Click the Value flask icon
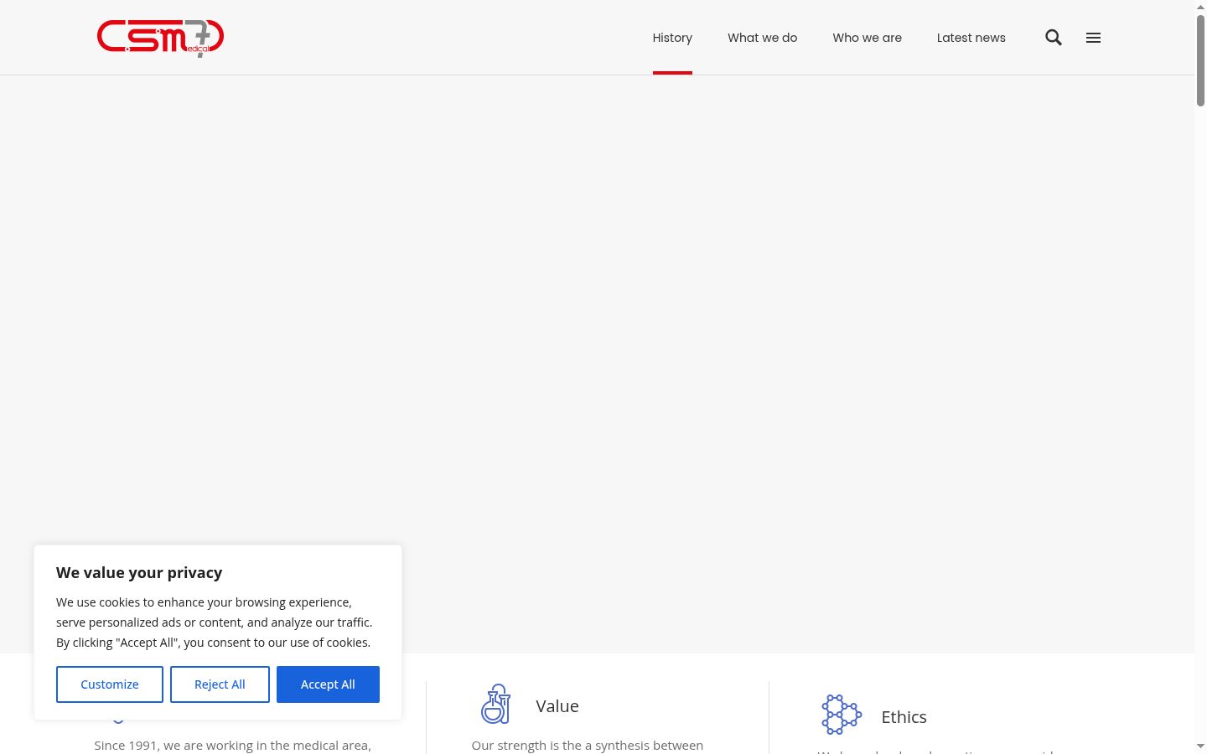 pyautogui.click(x=495, y=704)
